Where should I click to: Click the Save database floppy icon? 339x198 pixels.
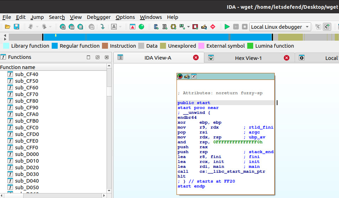pos(17,27)
